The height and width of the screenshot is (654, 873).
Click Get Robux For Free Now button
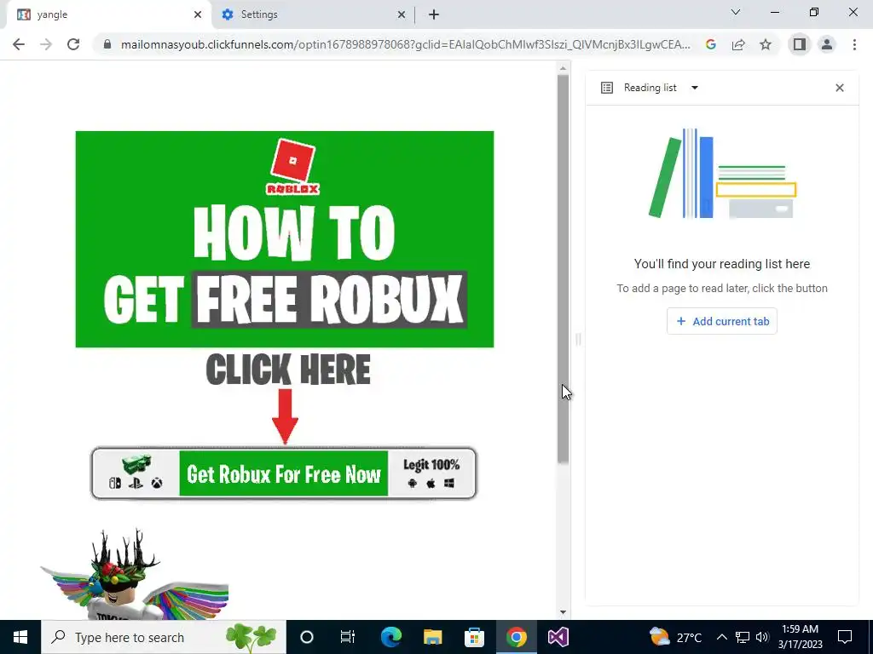coord(284,473)
